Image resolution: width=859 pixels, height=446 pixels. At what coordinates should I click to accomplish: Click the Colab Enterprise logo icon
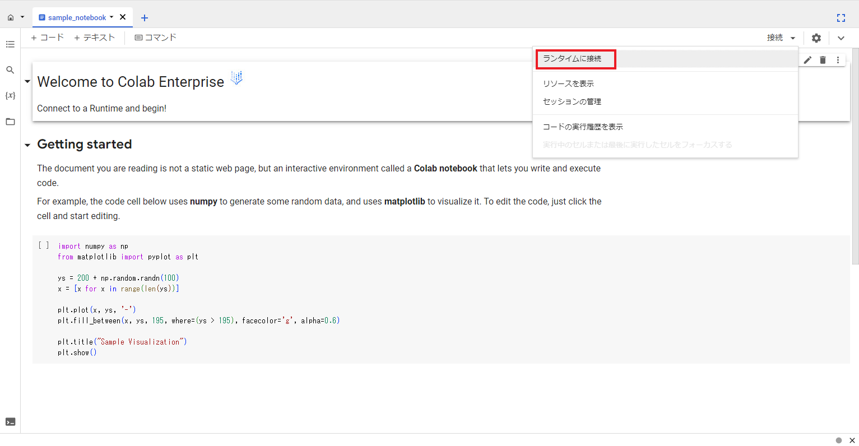(x=236, y=78)
